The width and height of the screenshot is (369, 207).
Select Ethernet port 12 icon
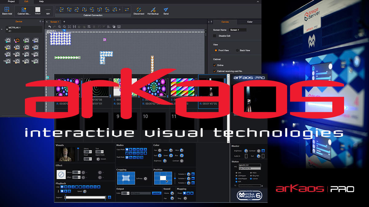click(36, 54)
